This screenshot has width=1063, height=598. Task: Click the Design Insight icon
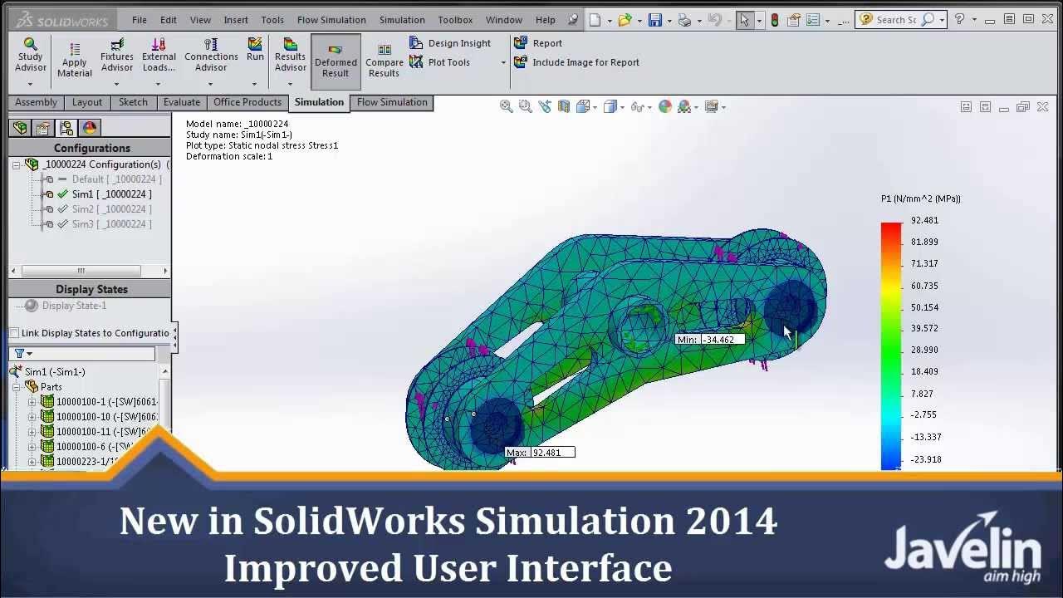click(x=416, y=43)
